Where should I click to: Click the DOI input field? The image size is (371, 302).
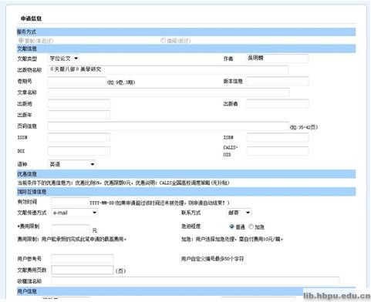79,151
